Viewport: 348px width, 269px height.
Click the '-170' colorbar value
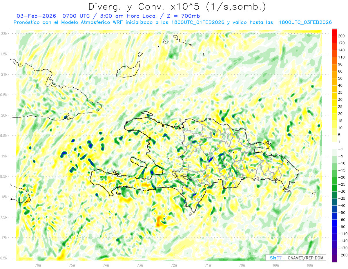(x=342, y=248)
